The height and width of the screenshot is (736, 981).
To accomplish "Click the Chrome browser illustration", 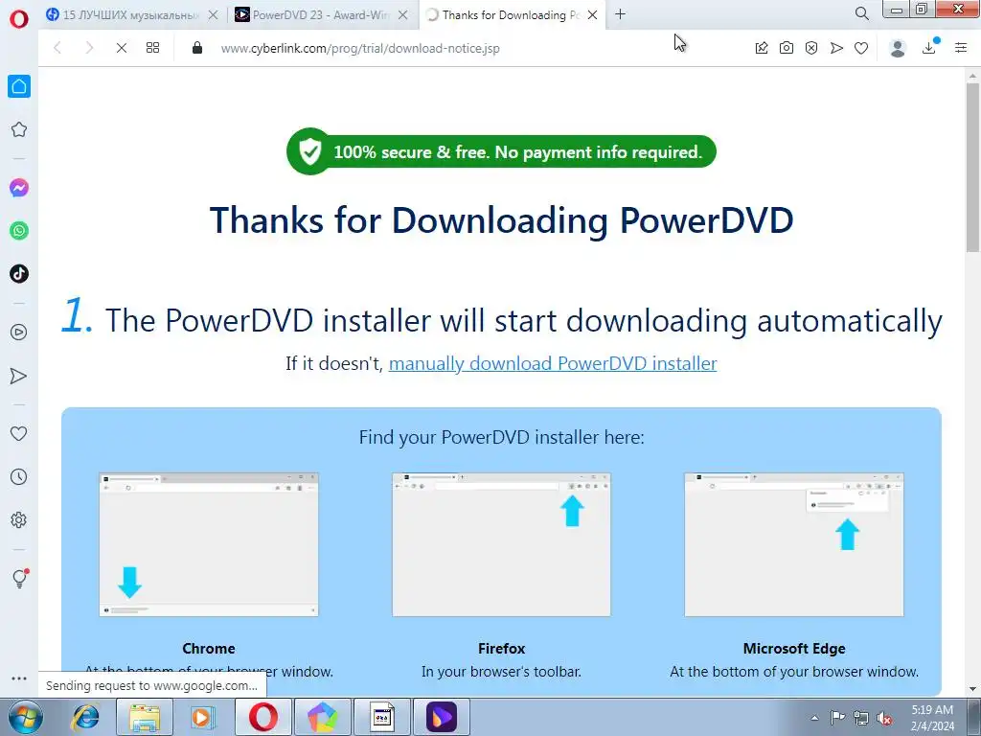I will click(208, 544).
